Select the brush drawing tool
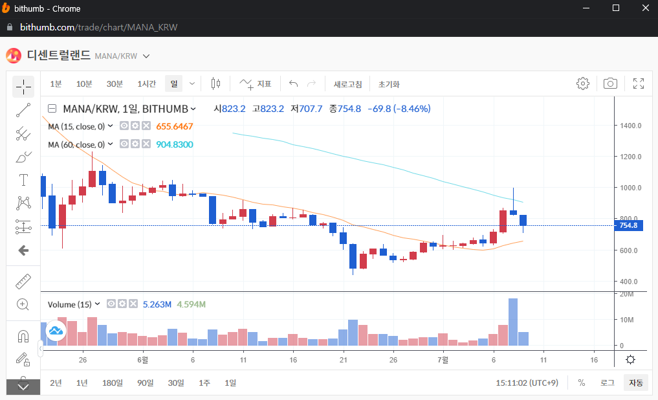Viewport: 658px width, 400px height. (x=23, y=157)
